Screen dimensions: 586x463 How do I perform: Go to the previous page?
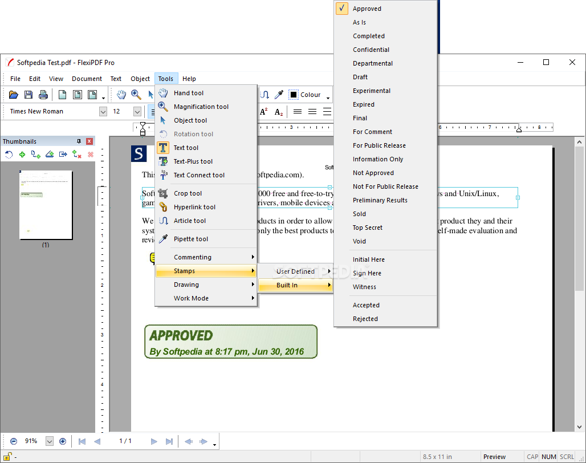click(97, 441)
